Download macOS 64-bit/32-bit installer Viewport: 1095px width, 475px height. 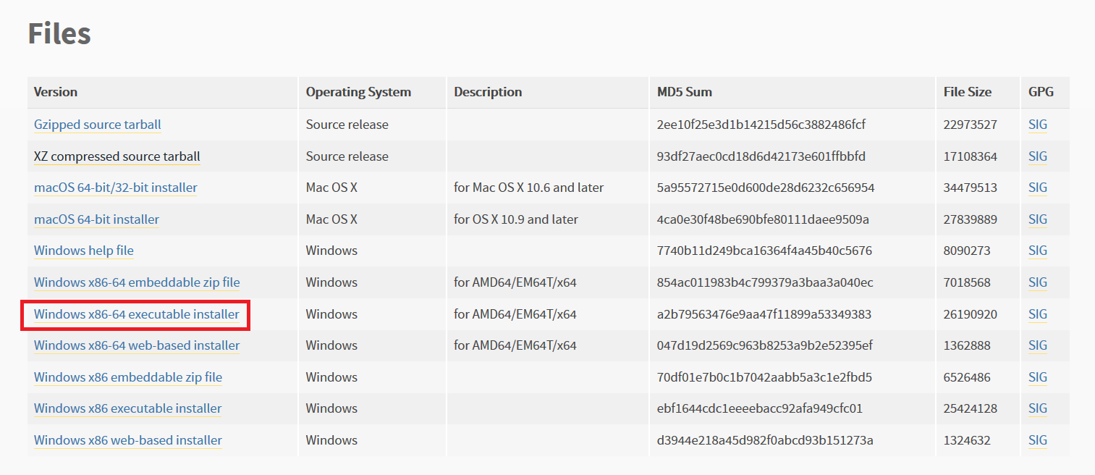[x=116, y=188]
